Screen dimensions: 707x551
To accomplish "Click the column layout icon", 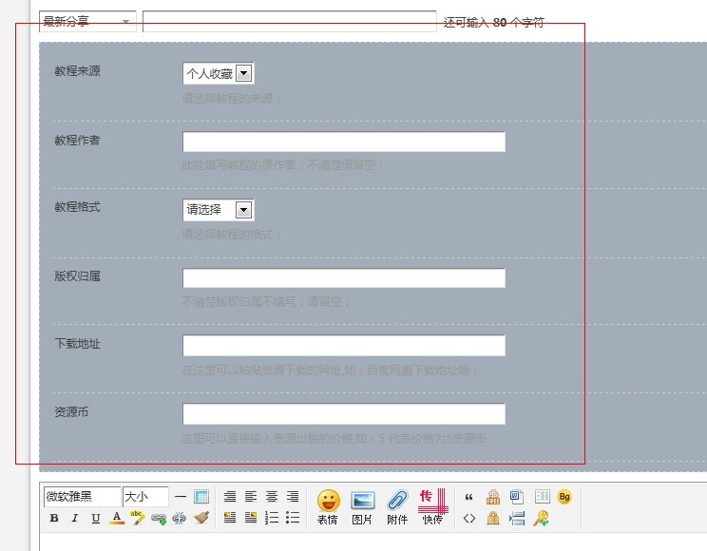I will click(x=542, y=497).
